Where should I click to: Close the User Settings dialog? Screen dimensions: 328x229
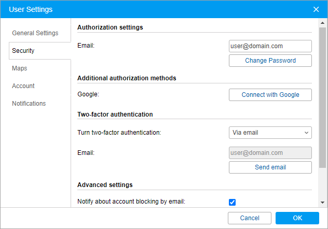(316, 9)
